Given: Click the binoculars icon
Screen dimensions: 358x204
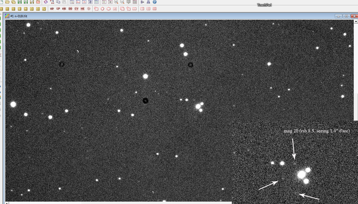Looking at the screenshot, I should pyautogui.click(x=149, y=2).
